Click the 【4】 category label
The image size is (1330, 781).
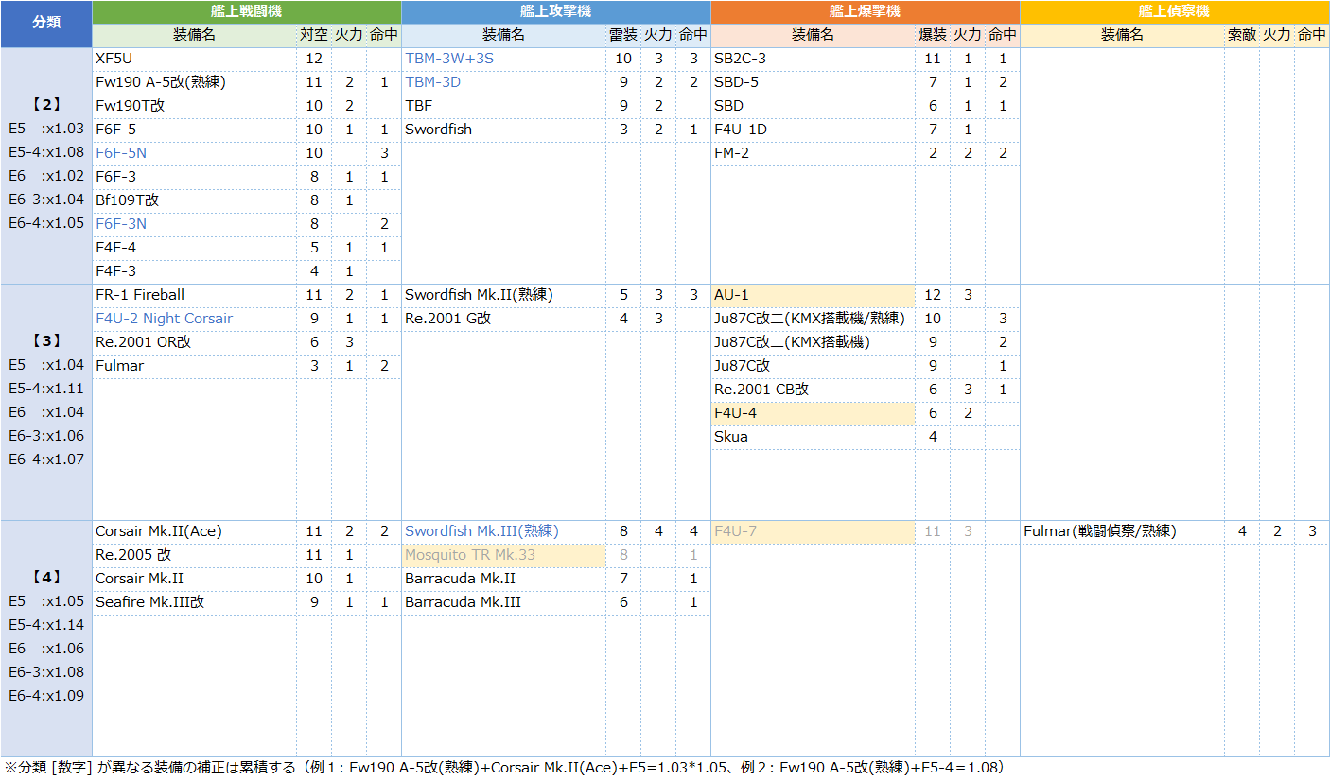pos(46,577)
